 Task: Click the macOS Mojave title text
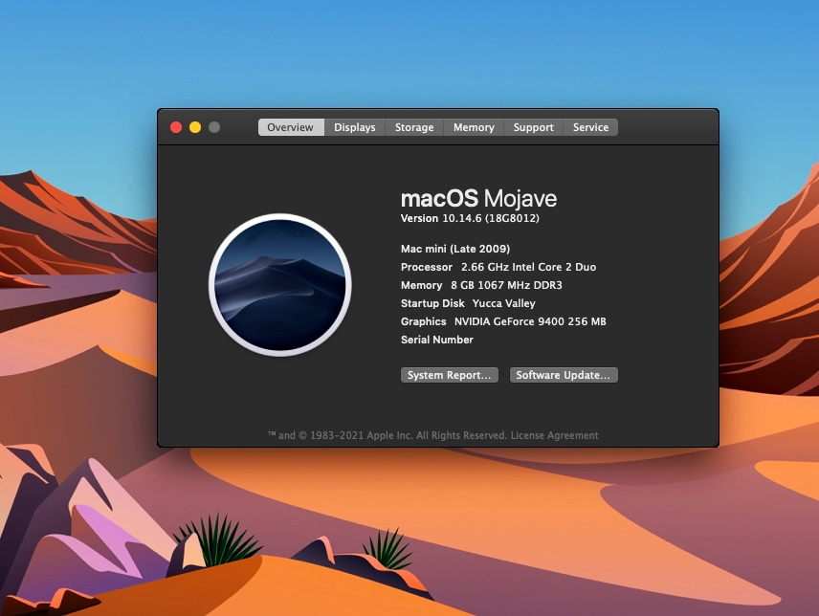click(x=478, y=198)
